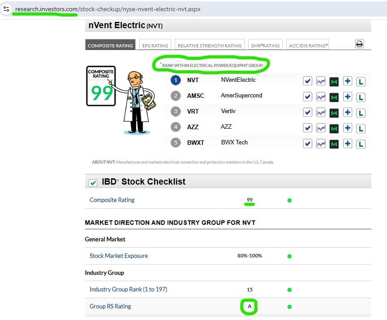Open site info icon in address bar
Screen dimensions: 387x320
point(6,9)
